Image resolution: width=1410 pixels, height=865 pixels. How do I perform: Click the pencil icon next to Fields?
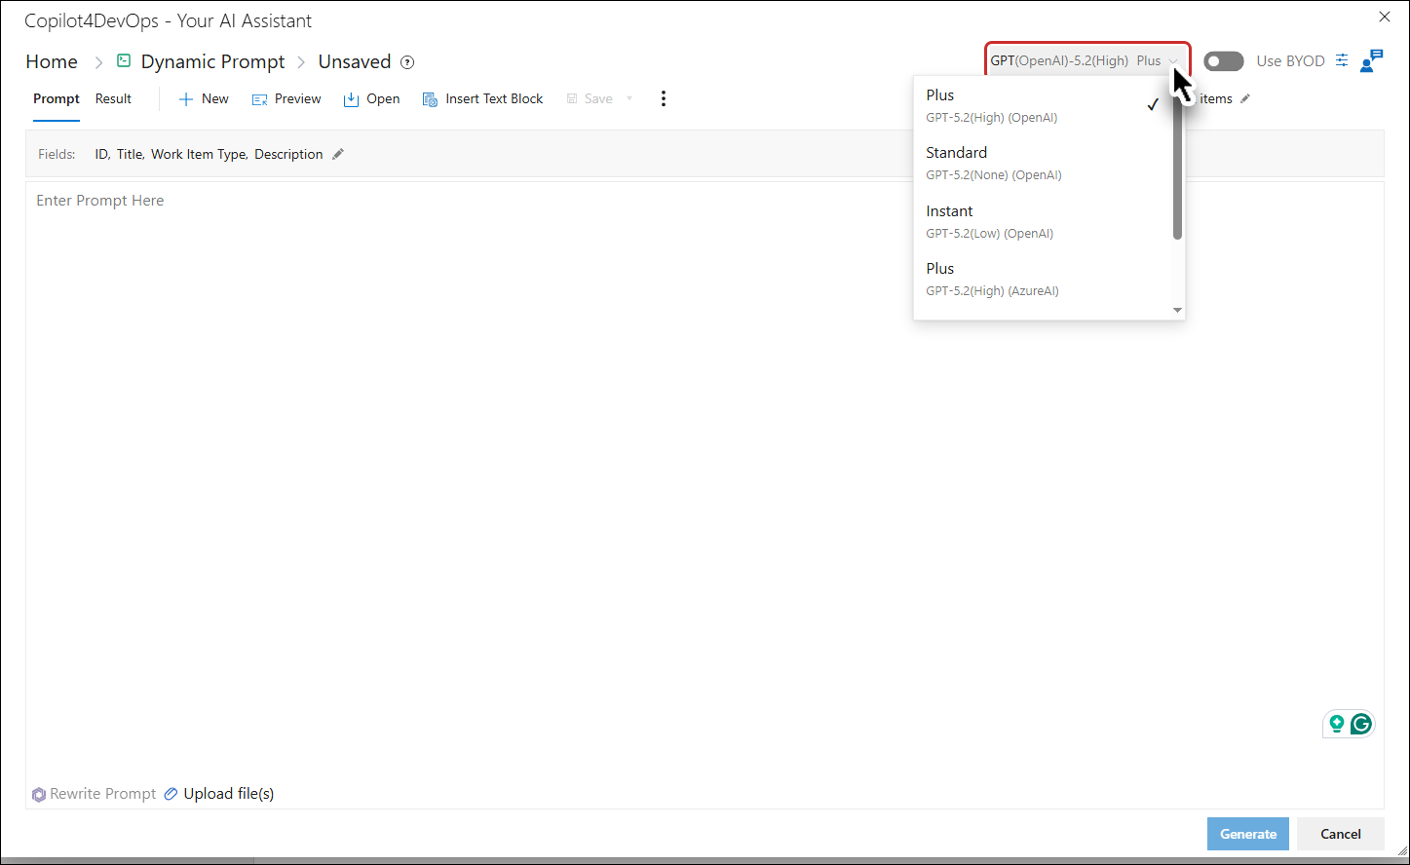[338, 154]
